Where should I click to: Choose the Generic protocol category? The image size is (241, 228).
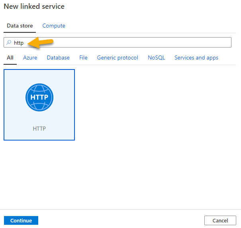coord(118,57)
